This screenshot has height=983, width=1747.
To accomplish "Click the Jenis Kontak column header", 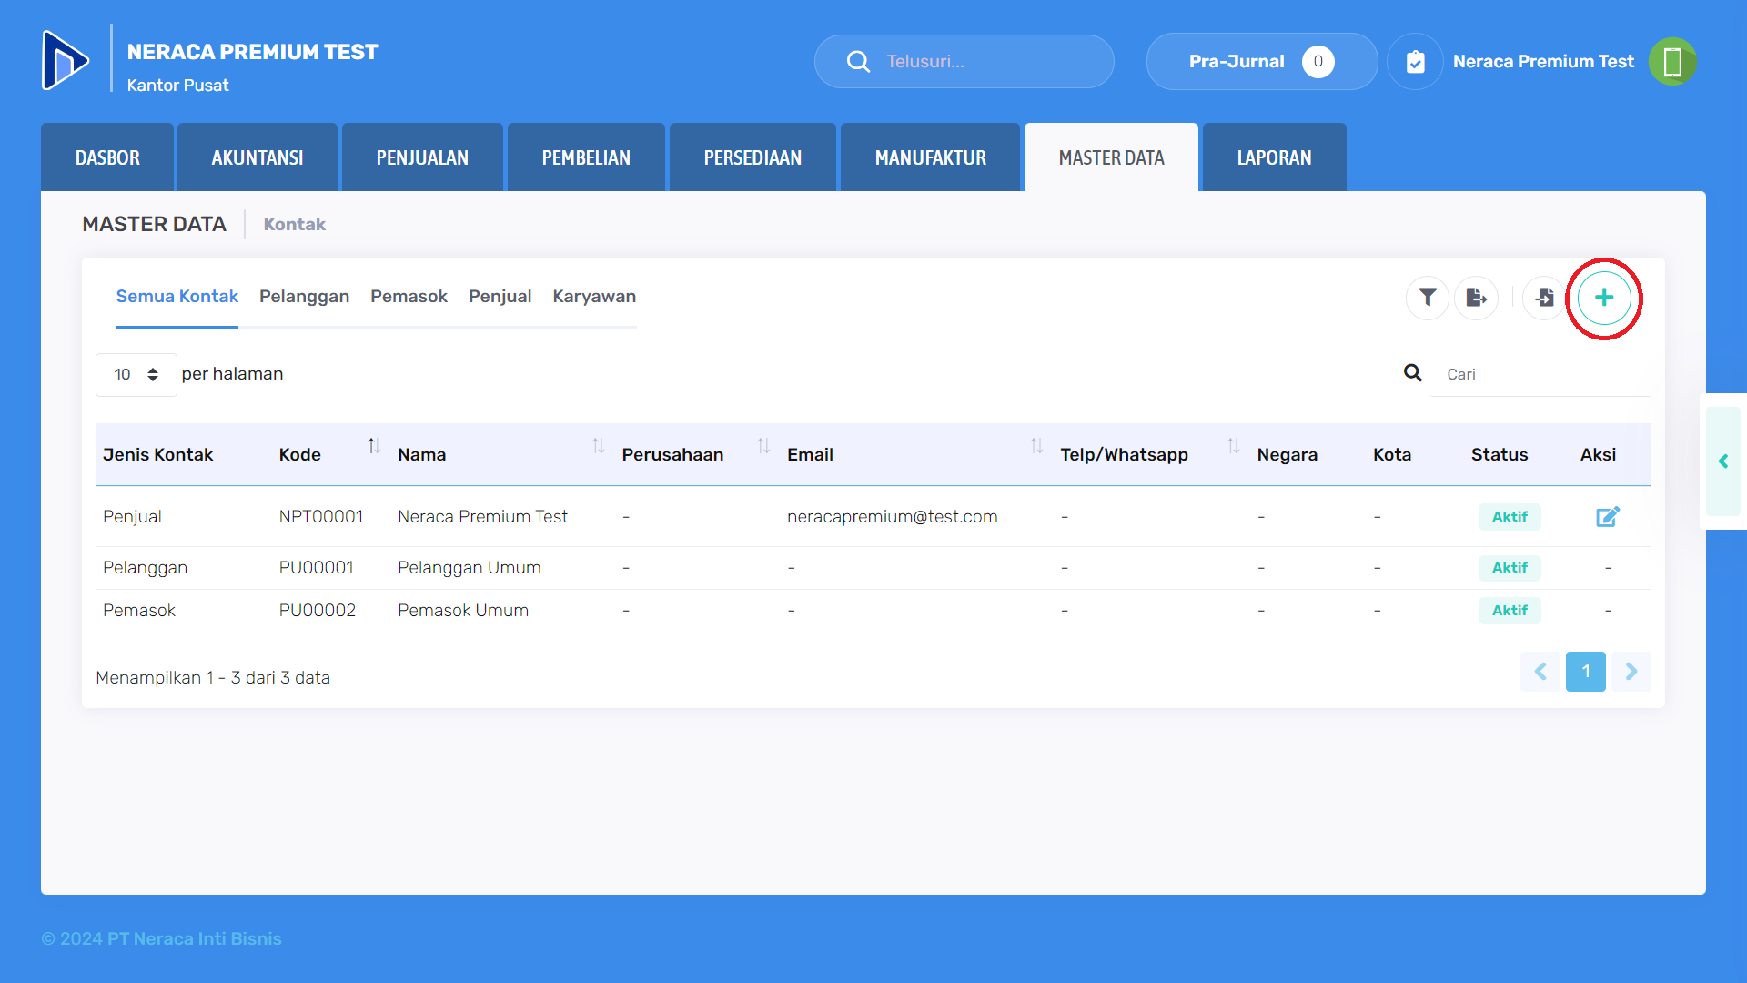I will tap(157, 454).
